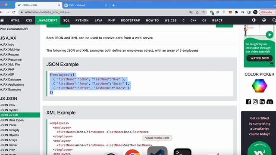
Task: Open Terminal from dock
Action: [x=182, y=152]
